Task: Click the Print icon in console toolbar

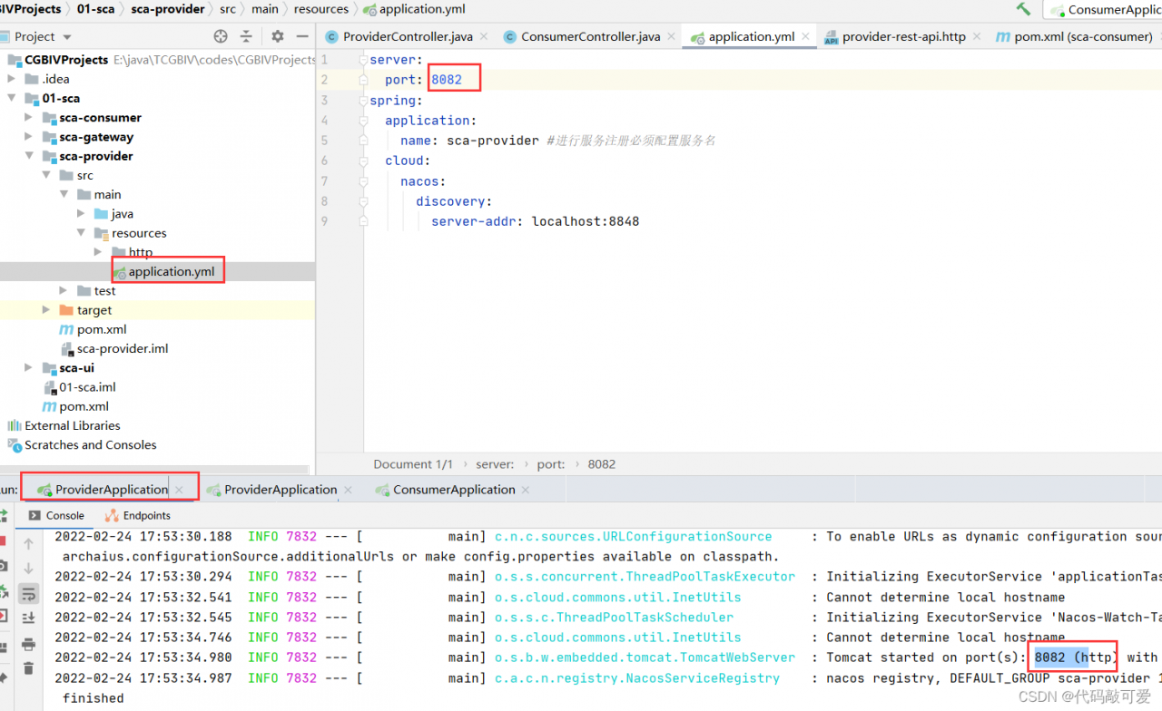Action: (x=28, y=644)
